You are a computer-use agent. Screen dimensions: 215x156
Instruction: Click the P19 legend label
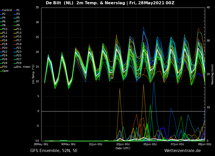pyautogui.click(x=18, y=44)
